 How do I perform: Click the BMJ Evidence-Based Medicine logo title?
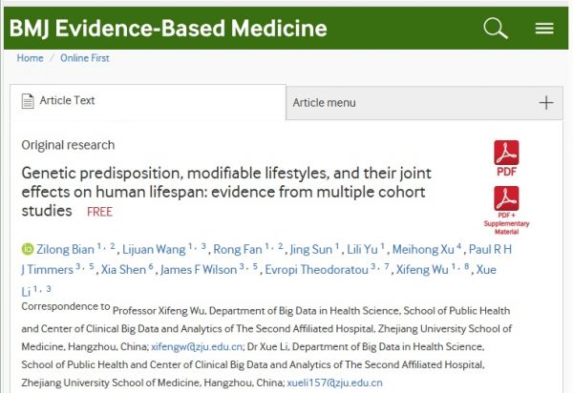click(167, 28)
